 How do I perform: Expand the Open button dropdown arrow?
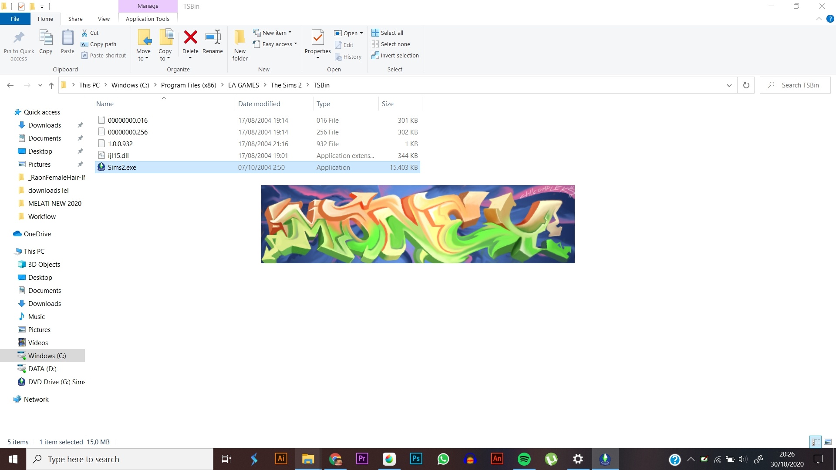click(x=361, y=33)
